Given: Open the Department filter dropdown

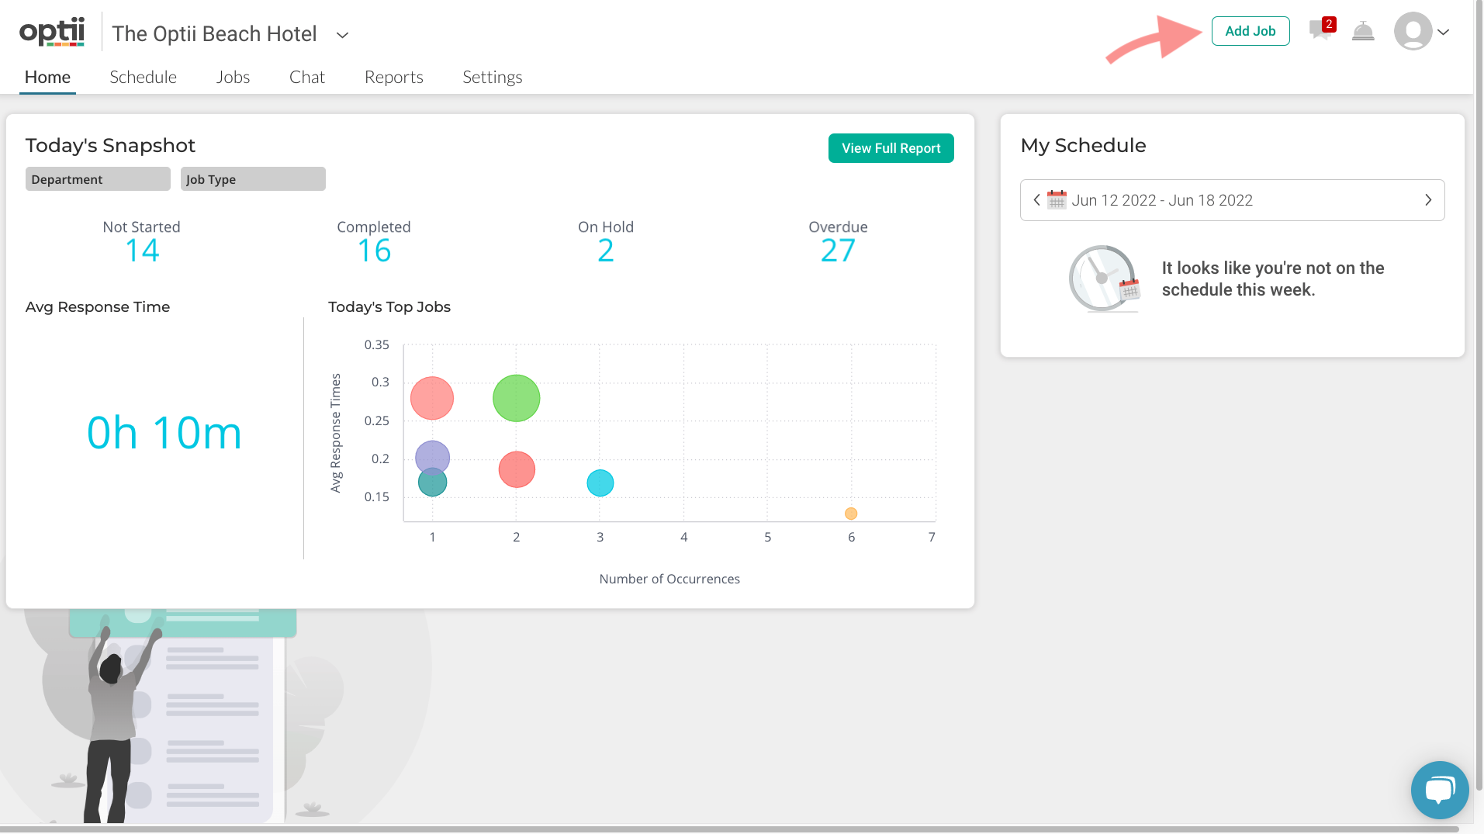Looking at the screenshot, I should pos(98,179).
